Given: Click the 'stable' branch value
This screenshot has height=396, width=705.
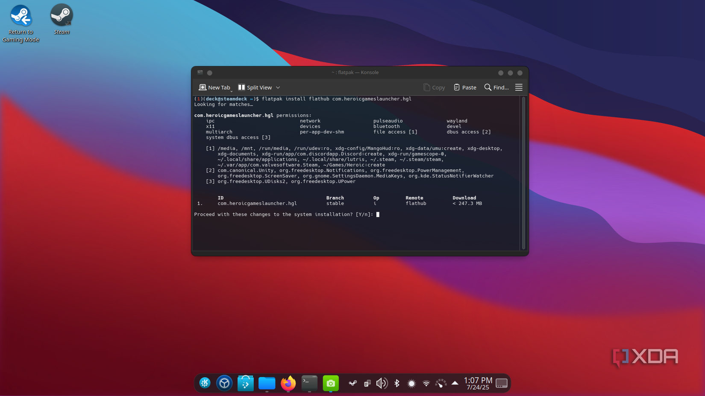Looking at the screenshot, I should (335, 204).
